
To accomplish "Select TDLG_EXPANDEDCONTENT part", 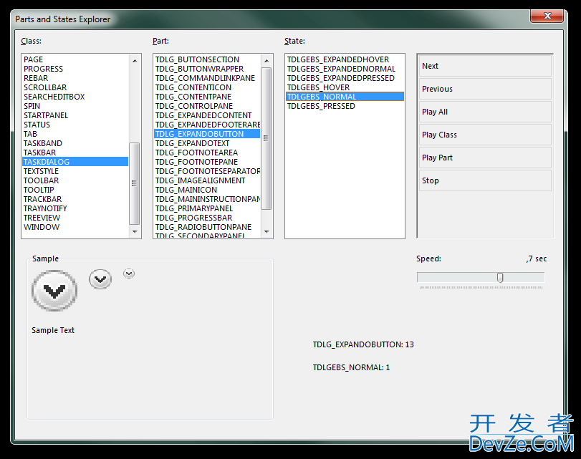I will pos(207,115).
